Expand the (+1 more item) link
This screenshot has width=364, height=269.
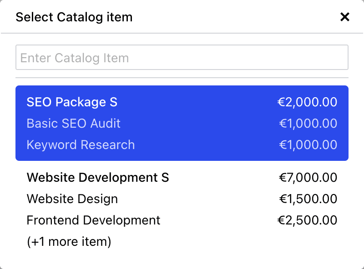(69, 242)
